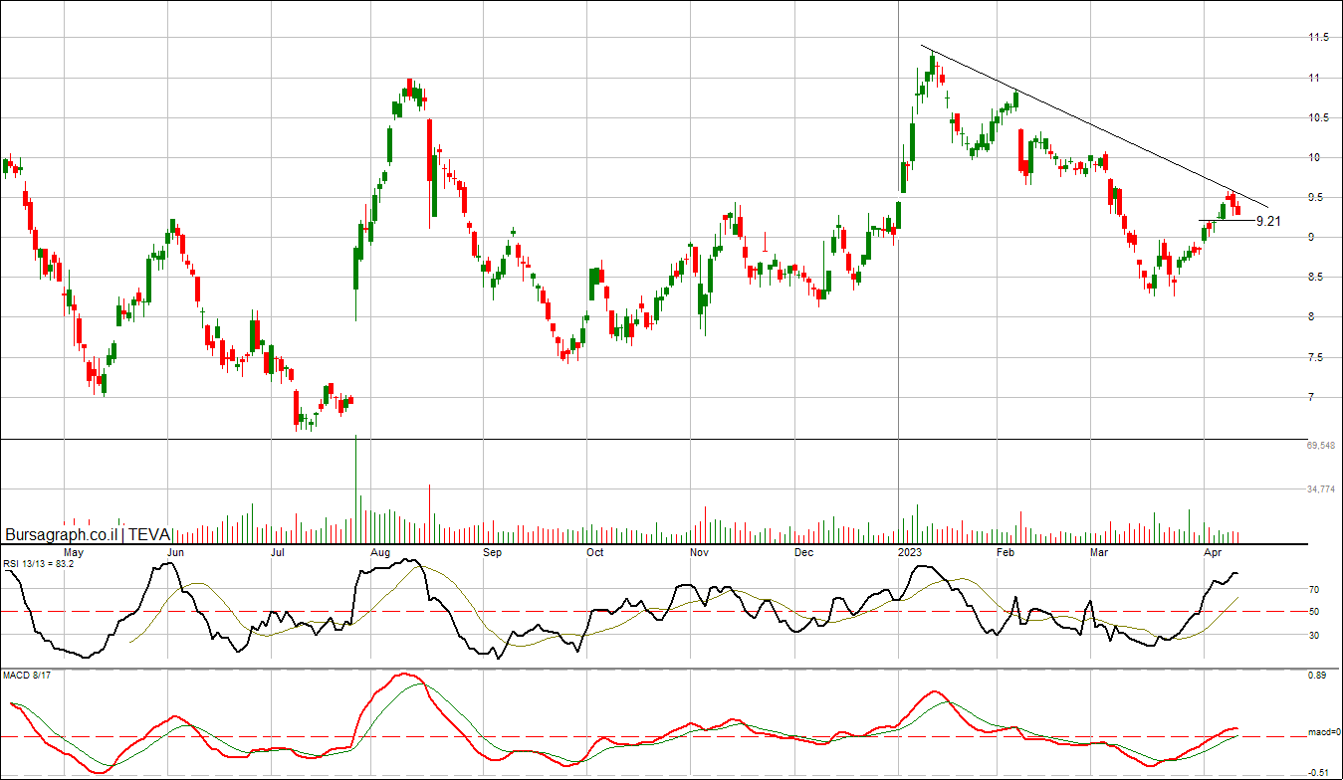Select the 8 price axis label

1311,317
